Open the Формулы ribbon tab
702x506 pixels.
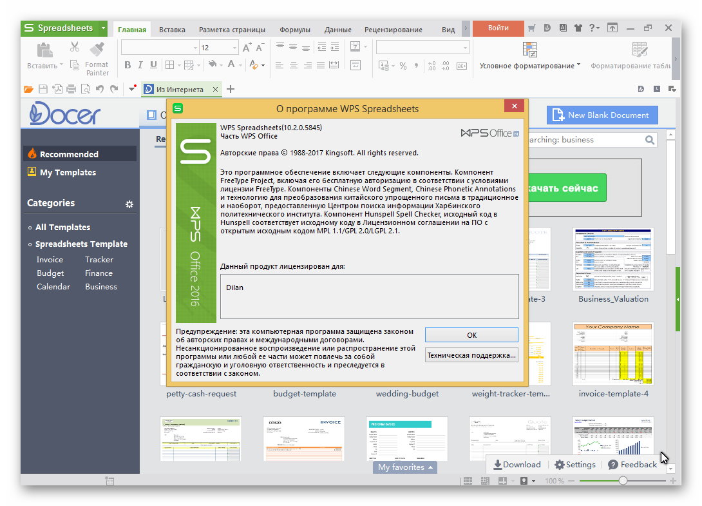pyautogui.click(x=294, y=30)
